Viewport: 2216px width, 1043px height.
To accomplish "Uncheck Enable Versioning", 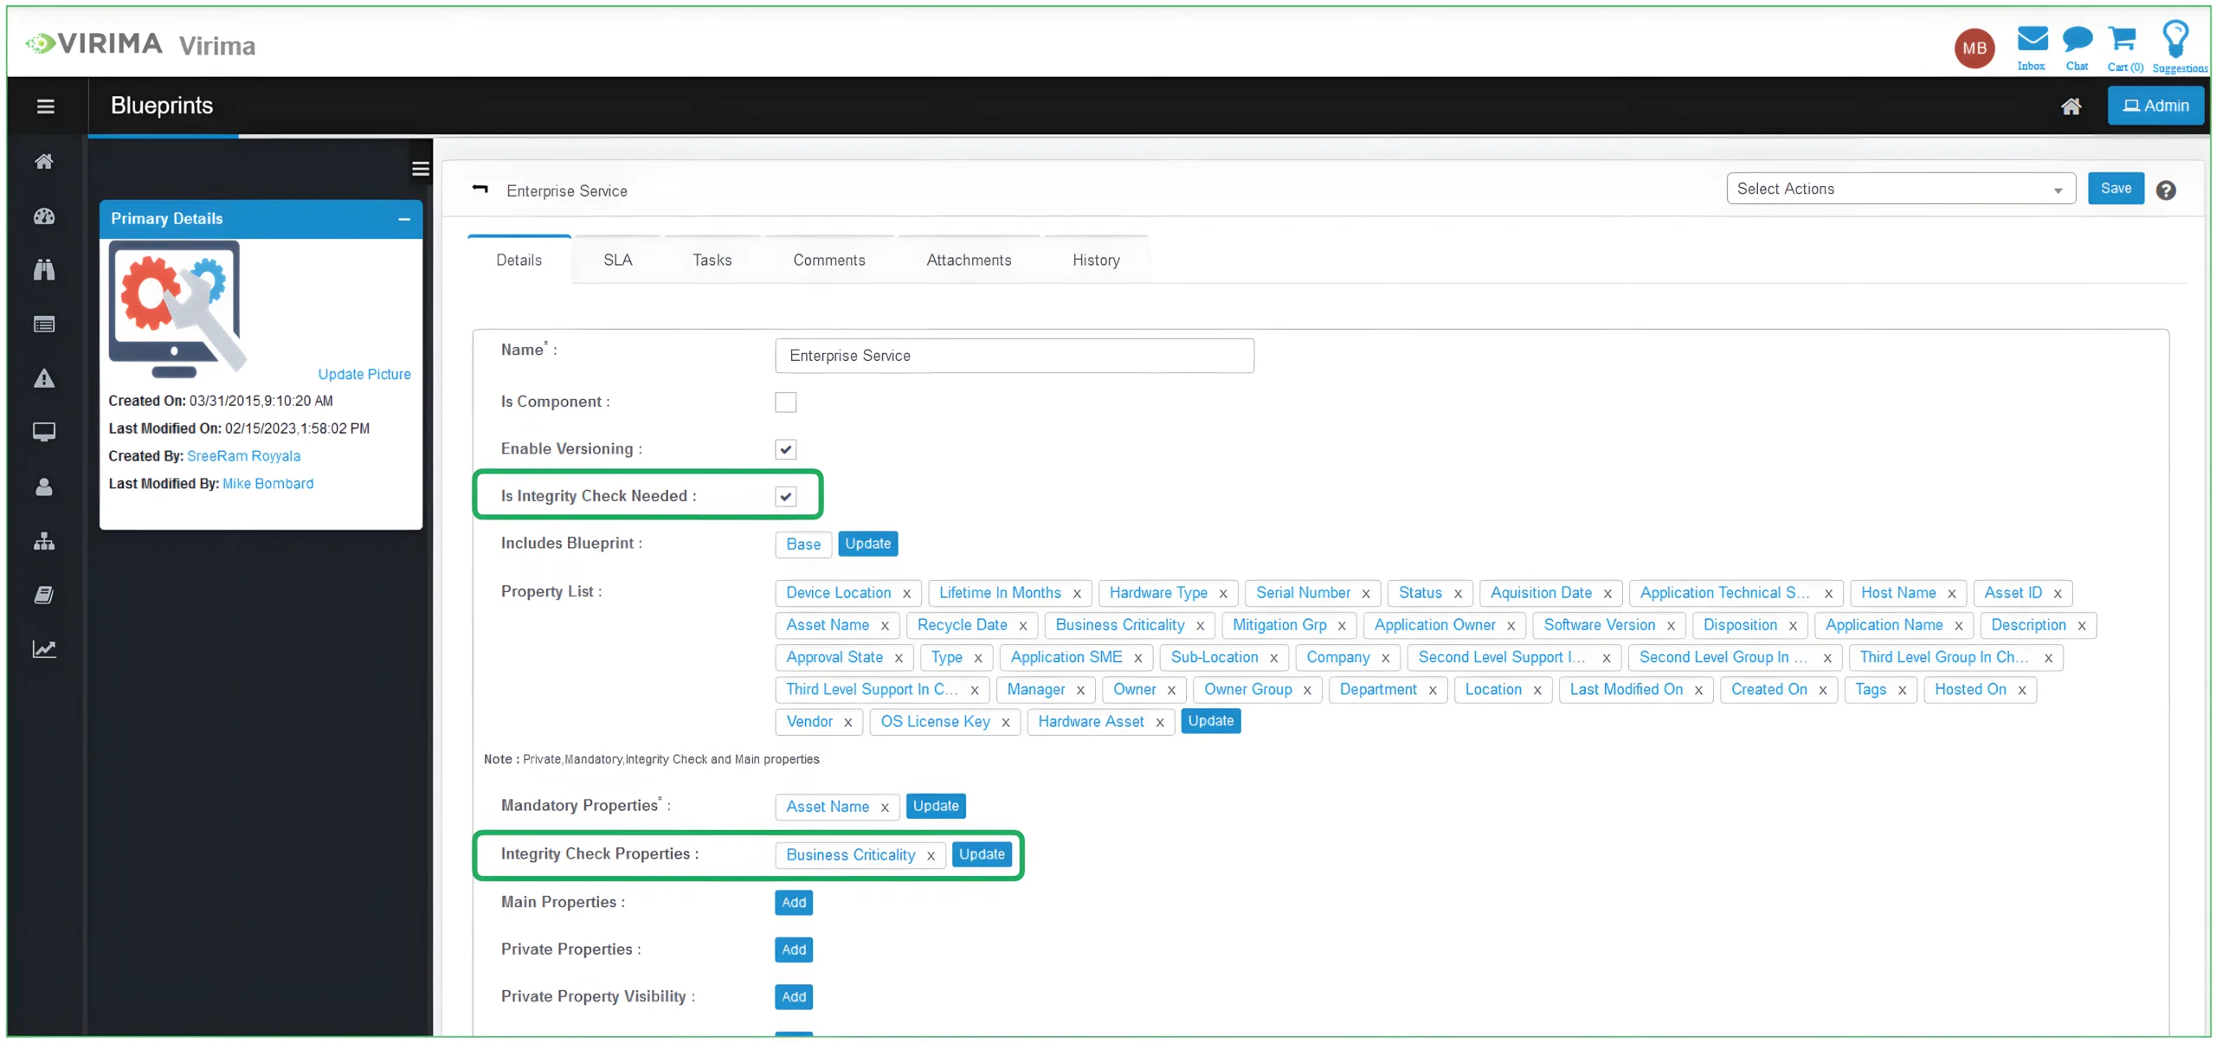I will [784, 449].
